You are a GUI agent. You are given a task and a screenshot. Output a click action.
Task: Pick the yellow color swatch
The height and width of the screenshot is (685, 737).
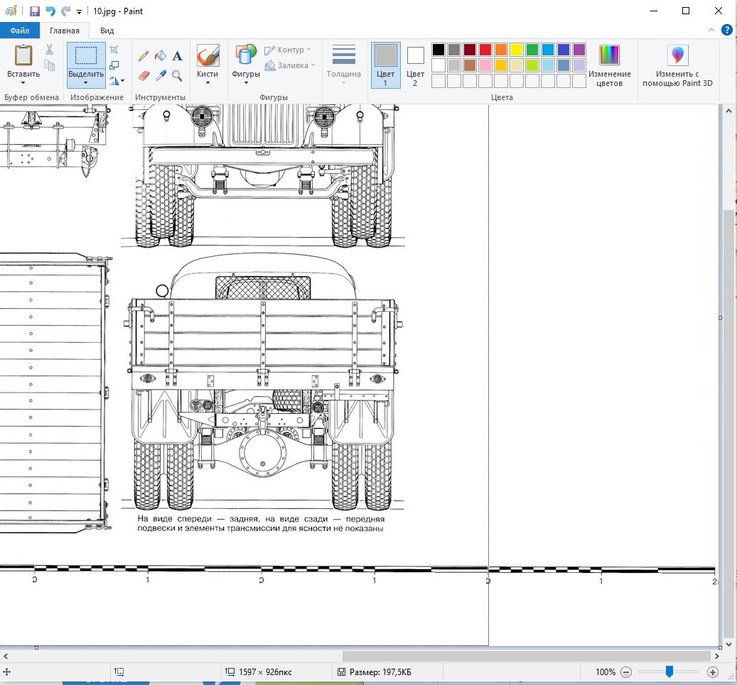point(517,49)
